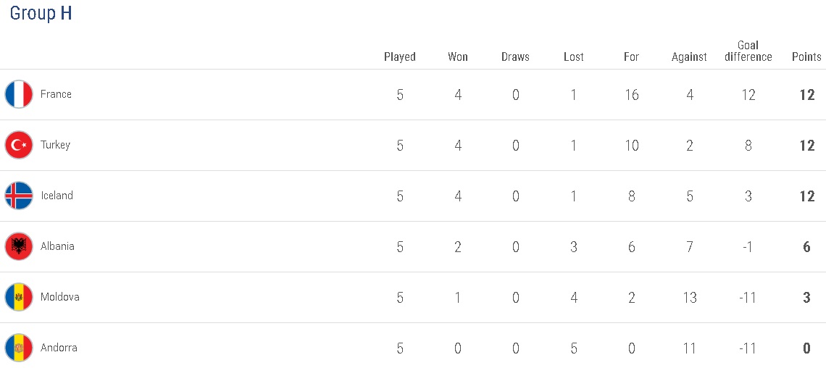Select the Albania team name
Viewport: 826px width, 368px height.
(x=57, y=246)
